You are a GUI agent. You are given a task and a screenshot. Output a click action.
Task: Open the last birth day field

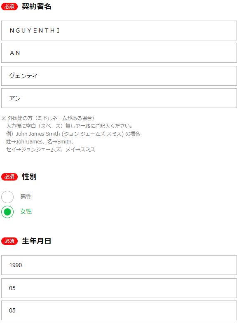(119, 310)
